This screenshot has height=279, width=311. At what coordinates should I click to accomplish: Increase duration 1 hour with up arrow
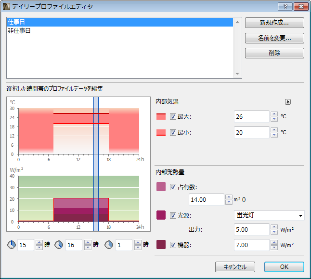pyautogui.click(x=138, y=242)
